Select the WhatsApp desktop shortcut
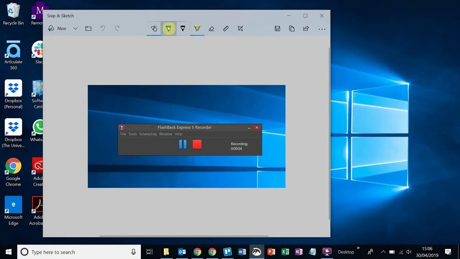This screenshot has height=259, width=460. point(37,130)
